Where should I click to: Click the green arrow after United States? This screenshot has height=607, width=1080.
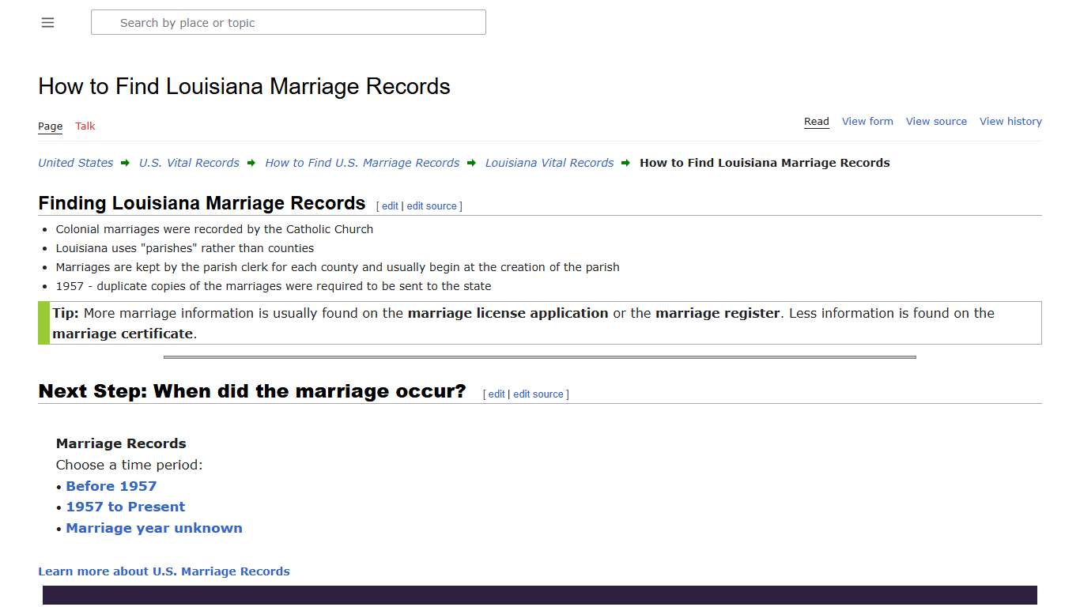coord(124,163)
